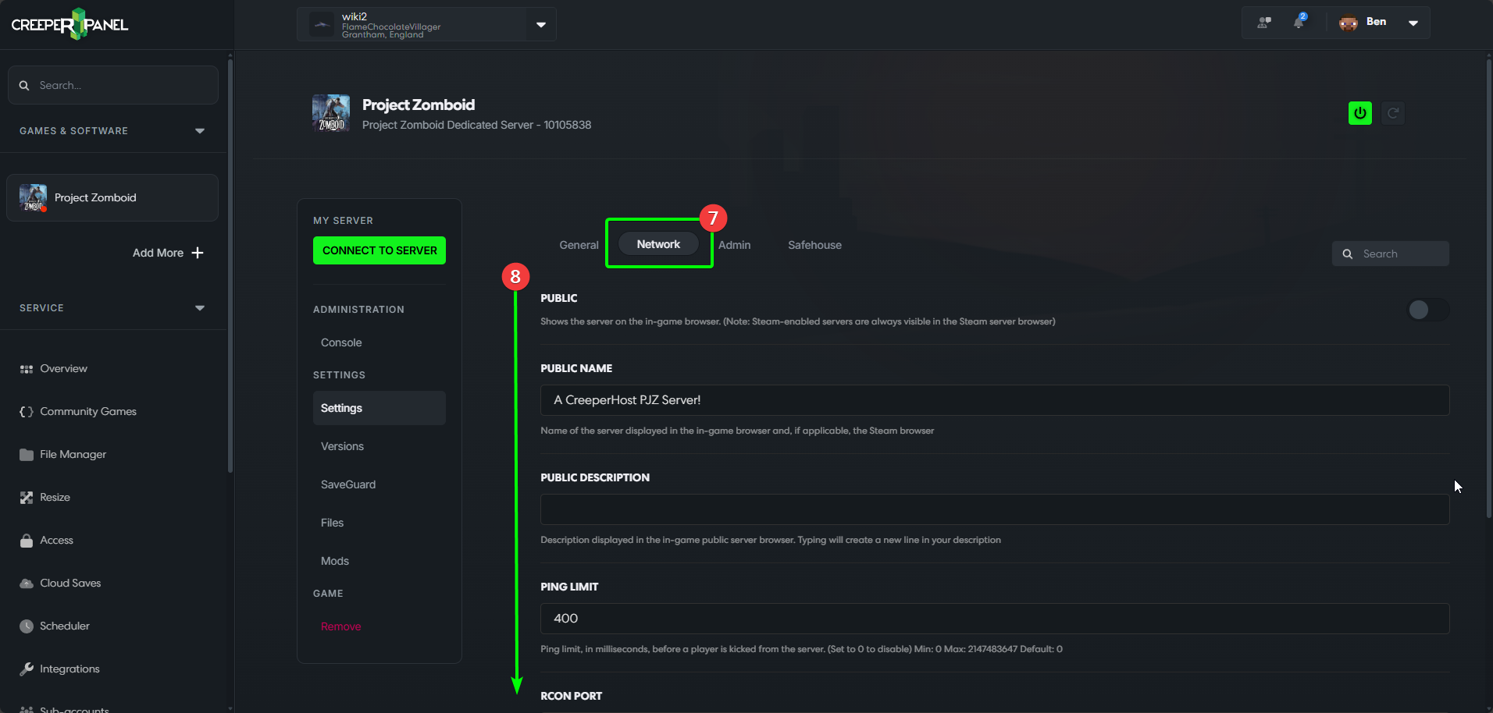Open Integrations in the sidebar
Screen dimensions: 1493x713
coord(69,669)
